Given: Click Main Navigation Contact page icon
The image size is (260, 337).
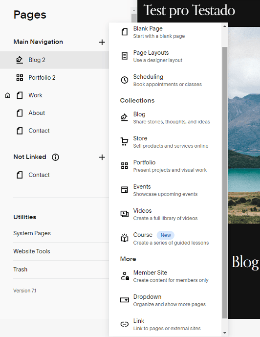Looking at the screenshot, I should (20, 131).
